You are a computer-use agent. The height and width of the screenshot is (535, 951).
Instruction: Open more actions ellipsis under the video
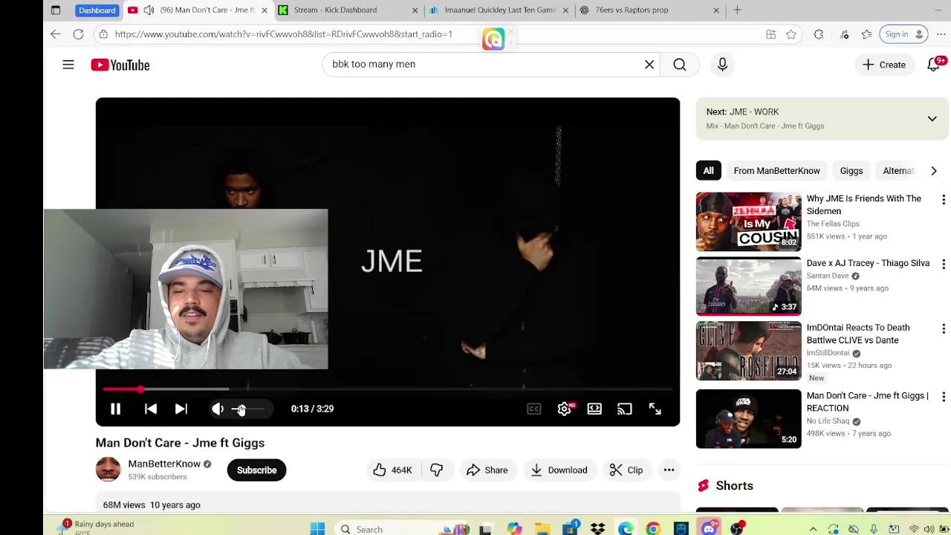tap(669, 470)
